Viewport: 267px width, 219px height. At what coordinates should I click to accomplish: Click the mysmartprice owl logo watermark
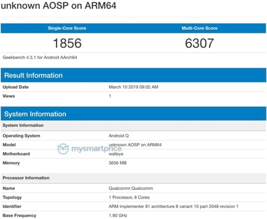tap(64, 149)
